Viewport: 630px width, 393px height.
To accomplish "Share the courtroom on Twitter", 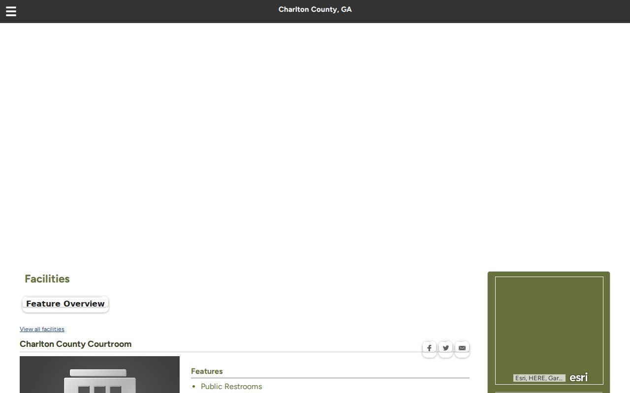I will (x=445, y=348).
